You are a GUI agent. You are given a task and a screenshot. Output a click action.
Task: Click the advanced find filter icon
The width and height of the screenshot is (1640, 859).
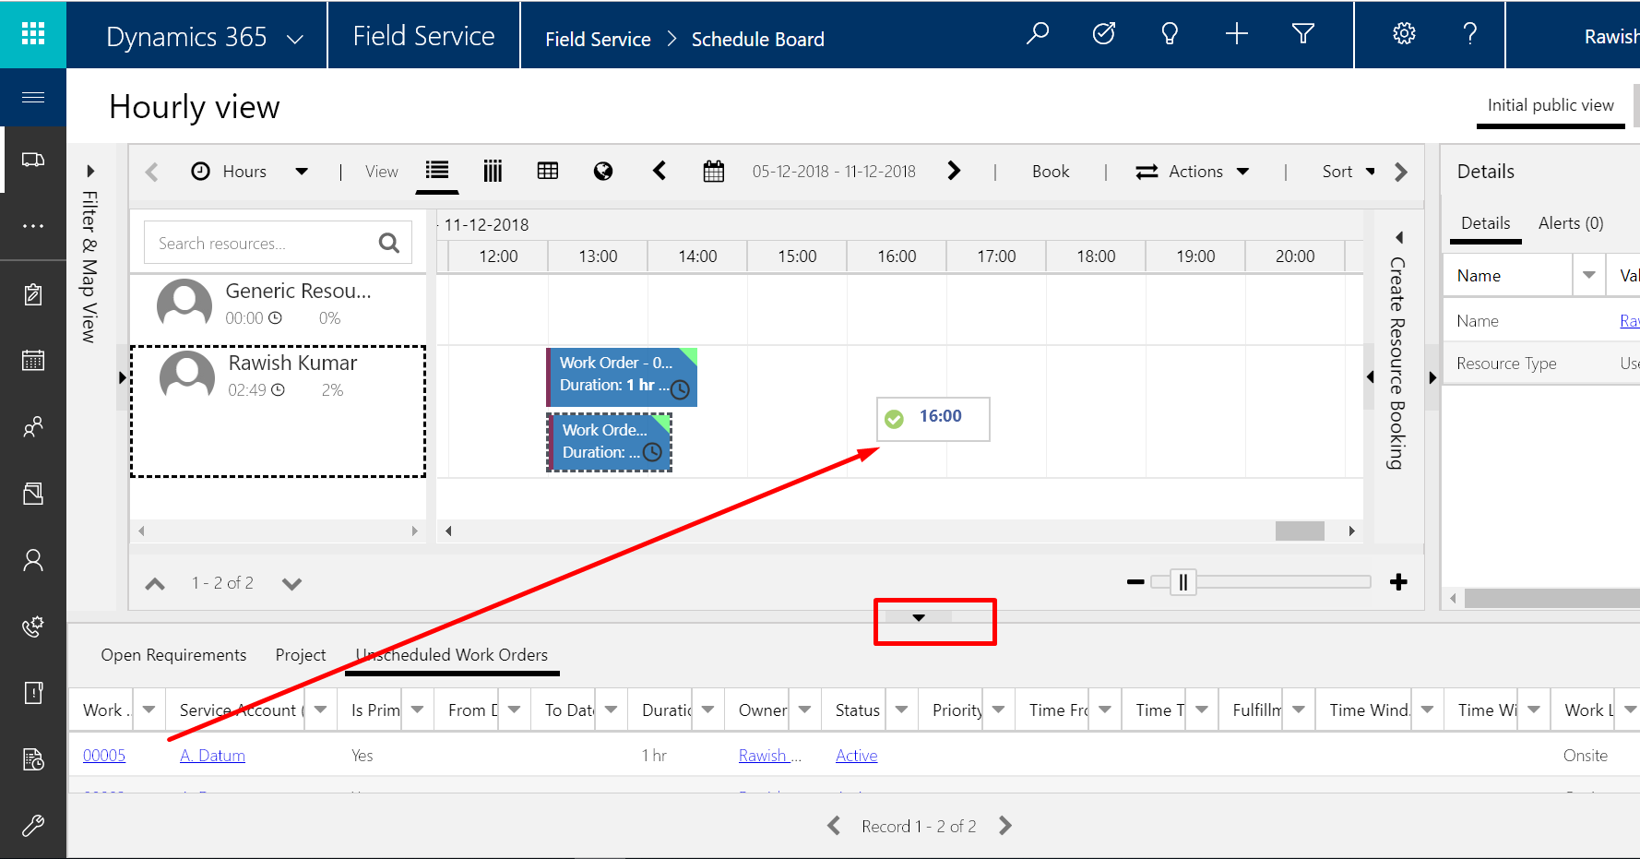[1302, 34]
